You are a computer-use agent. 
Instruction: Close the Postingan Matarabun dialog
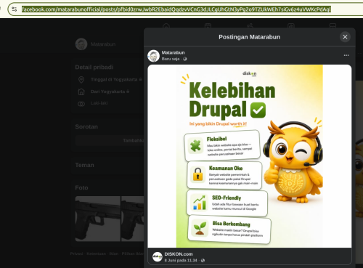(x=345, y=37)
